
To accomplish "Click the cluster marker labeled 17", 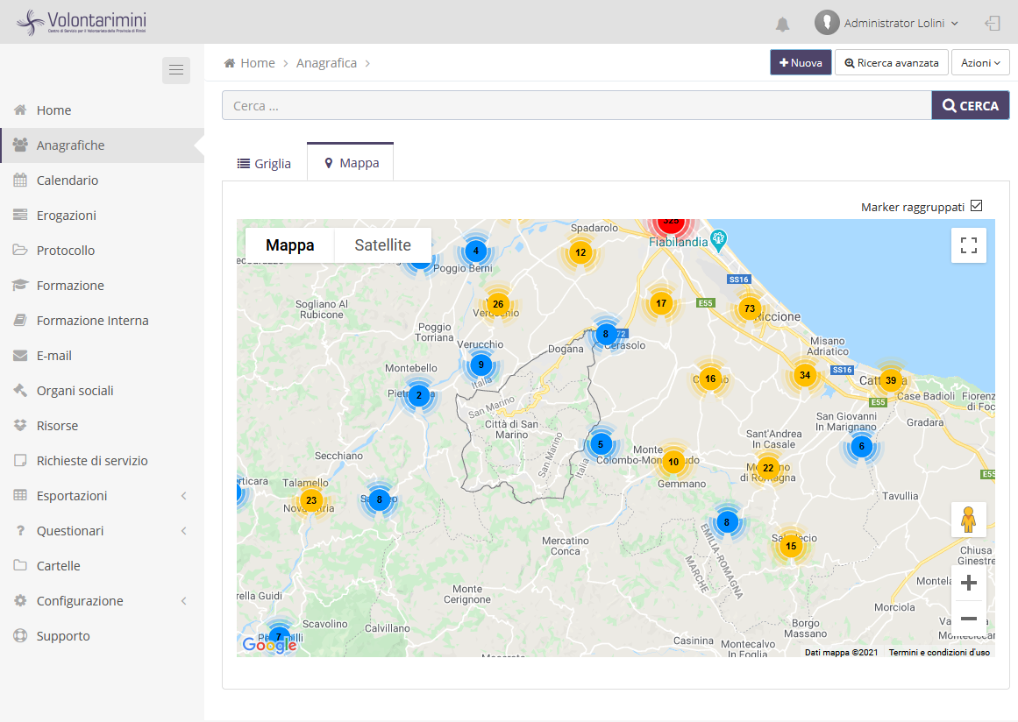I will (x=661, y=303).
